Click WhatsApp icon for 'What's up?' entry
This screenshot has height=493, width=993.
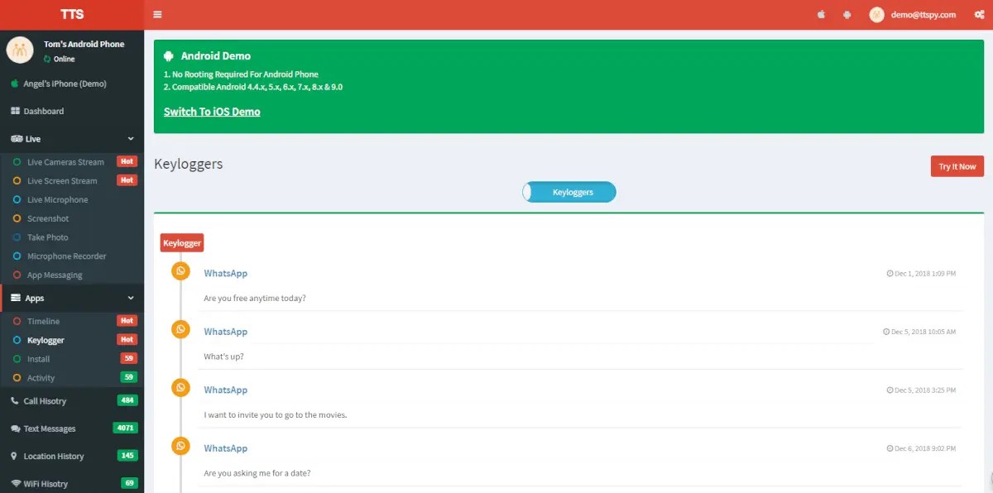point(180,329)
